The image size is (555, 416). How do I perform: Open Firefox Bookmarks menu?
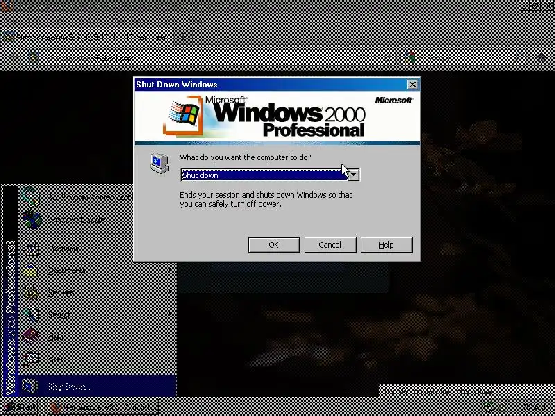pyautogui.click(x=131, y=20)
